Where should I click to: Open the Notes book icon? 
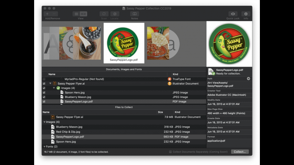coord(134,14)
